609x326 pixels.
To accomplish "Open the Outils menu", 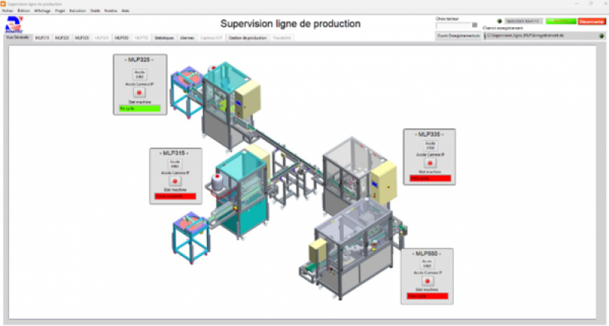I will 95,11.
